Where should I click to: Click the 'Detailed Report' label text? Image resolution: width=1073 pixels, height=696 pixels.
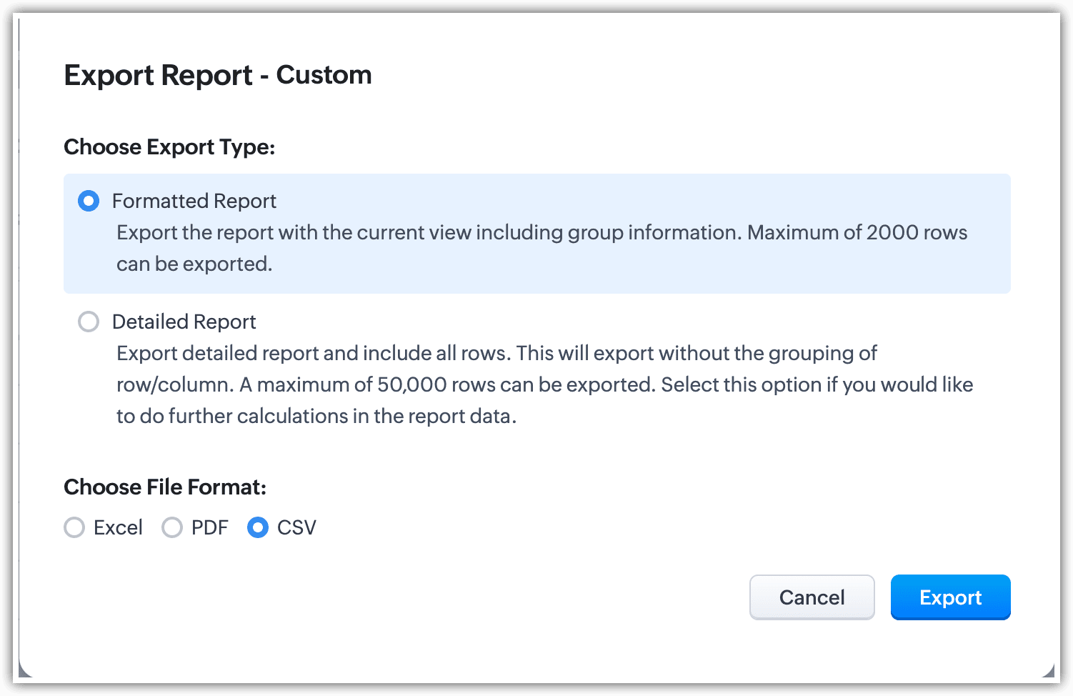tap(184, 322)
